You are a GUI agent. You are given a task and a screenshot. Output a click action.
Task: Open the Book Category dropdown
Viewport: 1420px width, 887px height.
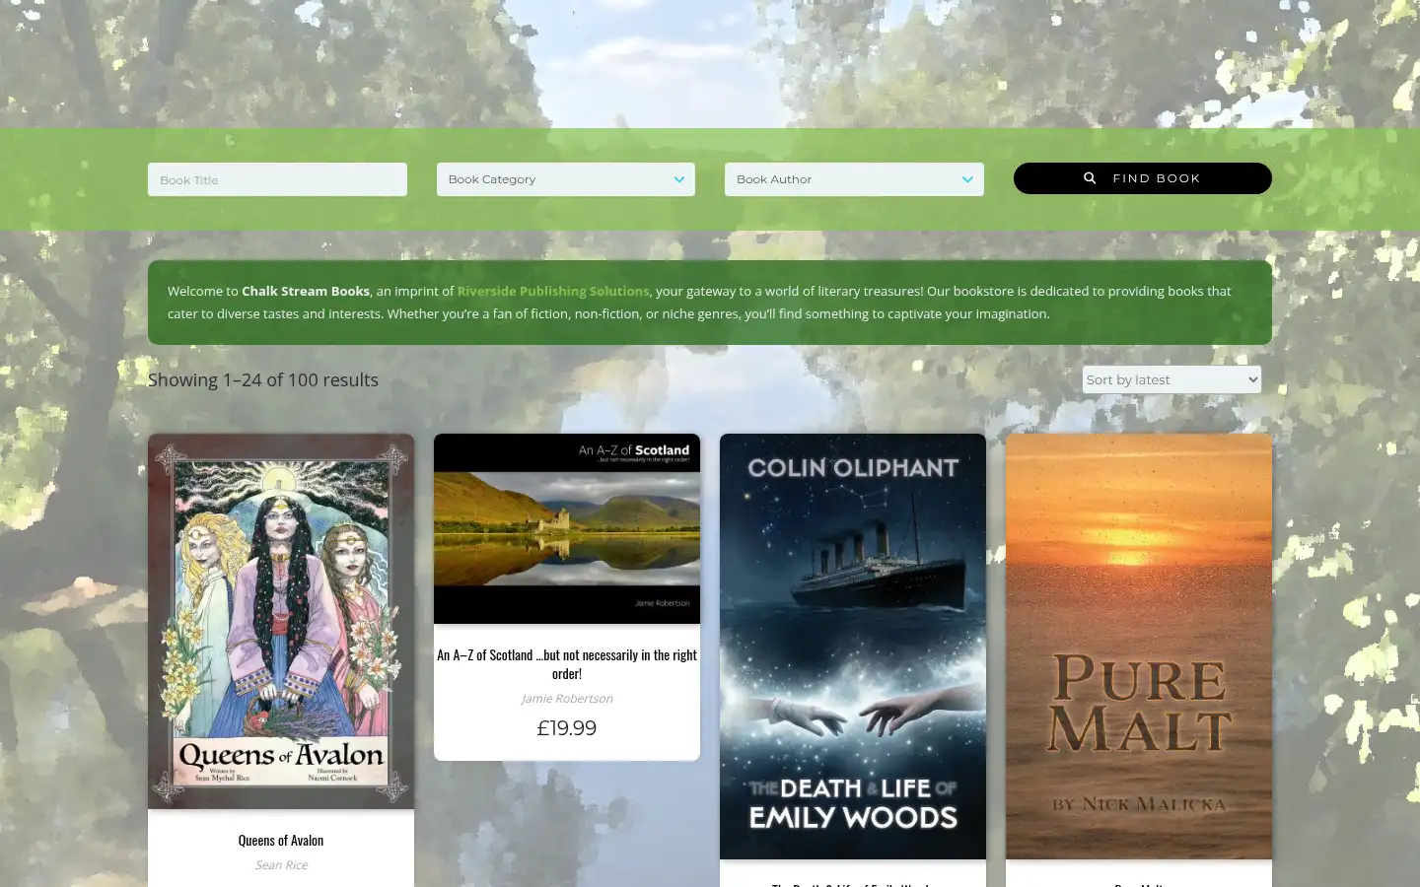(566, 179)
